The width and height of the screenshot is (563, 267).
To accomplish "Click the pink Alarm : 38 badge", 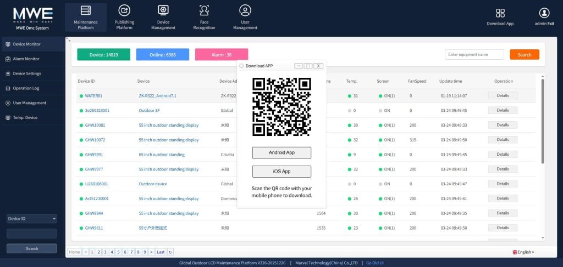I will click(222, 55).
